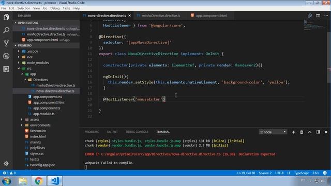
Task: Open the Debug view in activity bar
Action: [6, 56]
